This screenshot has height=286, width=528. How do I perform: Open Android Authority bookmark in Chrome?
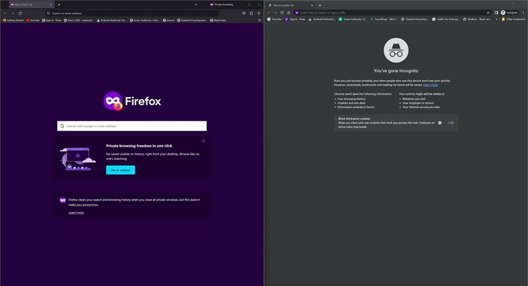[x=322, y=19]
